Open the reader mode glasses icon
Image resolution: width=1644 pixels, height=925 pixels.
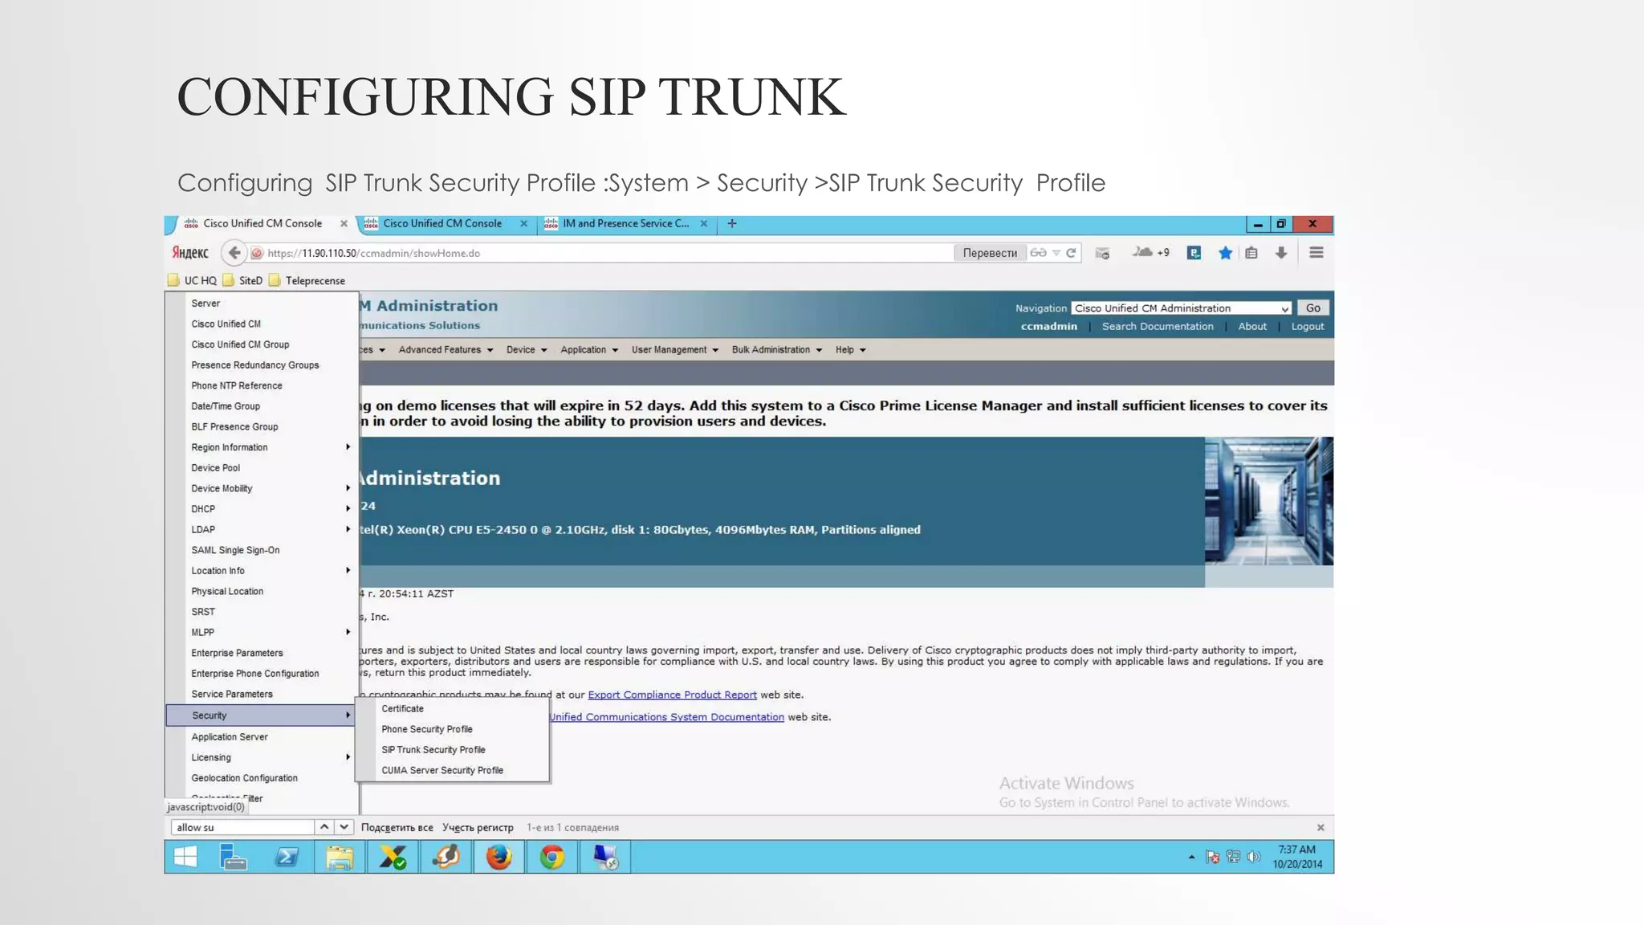coord(1038,253)
